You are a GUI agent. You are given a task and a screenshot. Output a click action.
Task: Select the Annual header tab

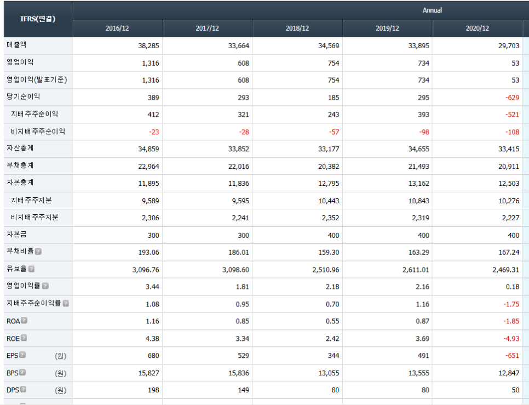(432, 10)
